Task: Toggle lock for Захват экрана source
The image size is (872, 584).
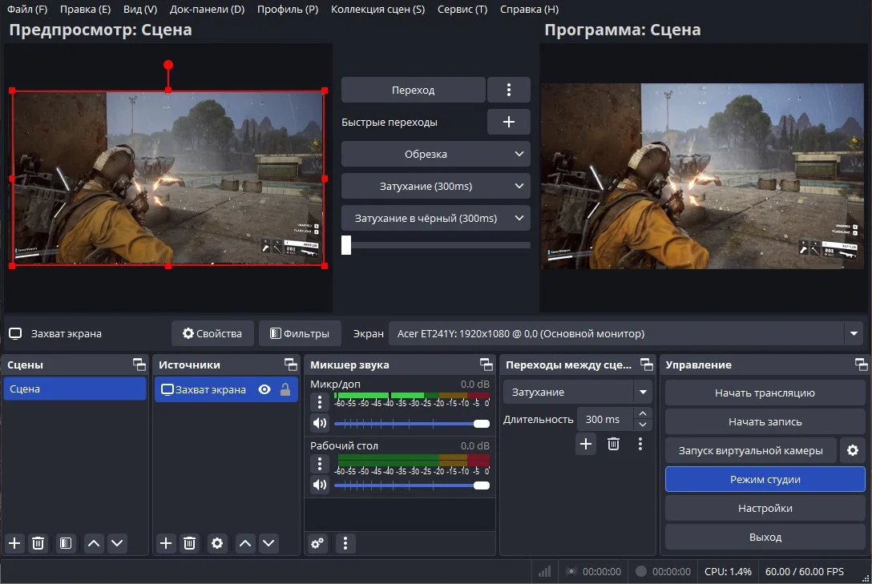Action: click(x=285, y=389)
